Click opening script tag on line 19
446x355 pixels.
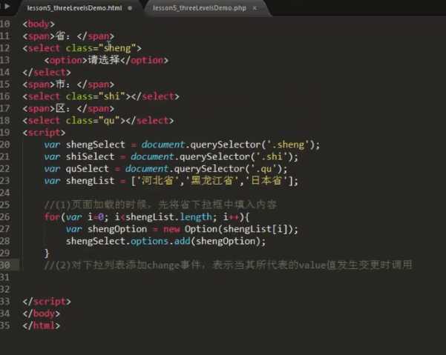44,133
